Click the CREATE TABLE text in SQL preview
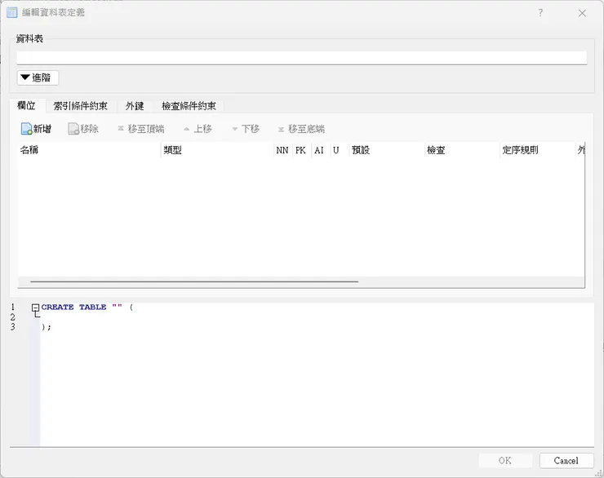Viewport: 604px width, 478px height. (x=73, y=308)
